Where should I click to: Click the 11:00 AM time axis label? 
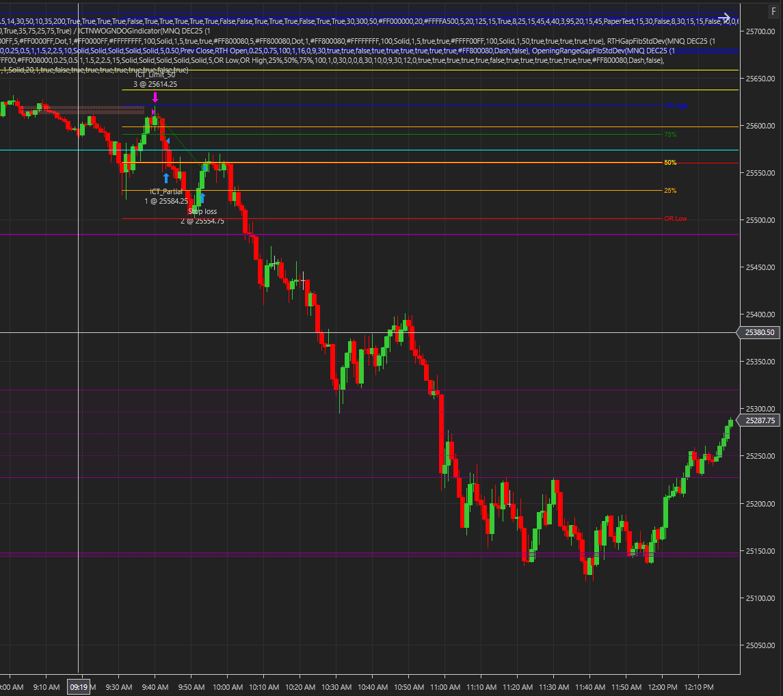(x=445, y=688)
